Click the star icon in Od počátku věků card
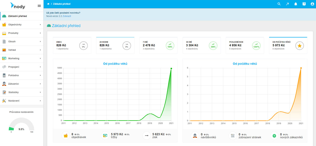316x146 pixels. [x=300, y=46]
